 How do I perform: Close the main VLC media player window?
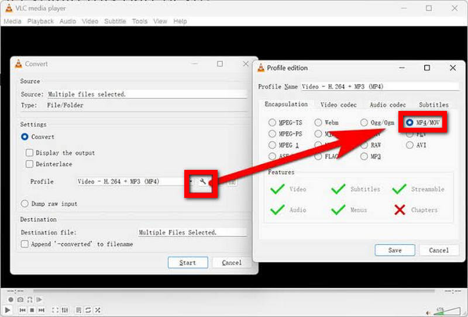point(455,8)
